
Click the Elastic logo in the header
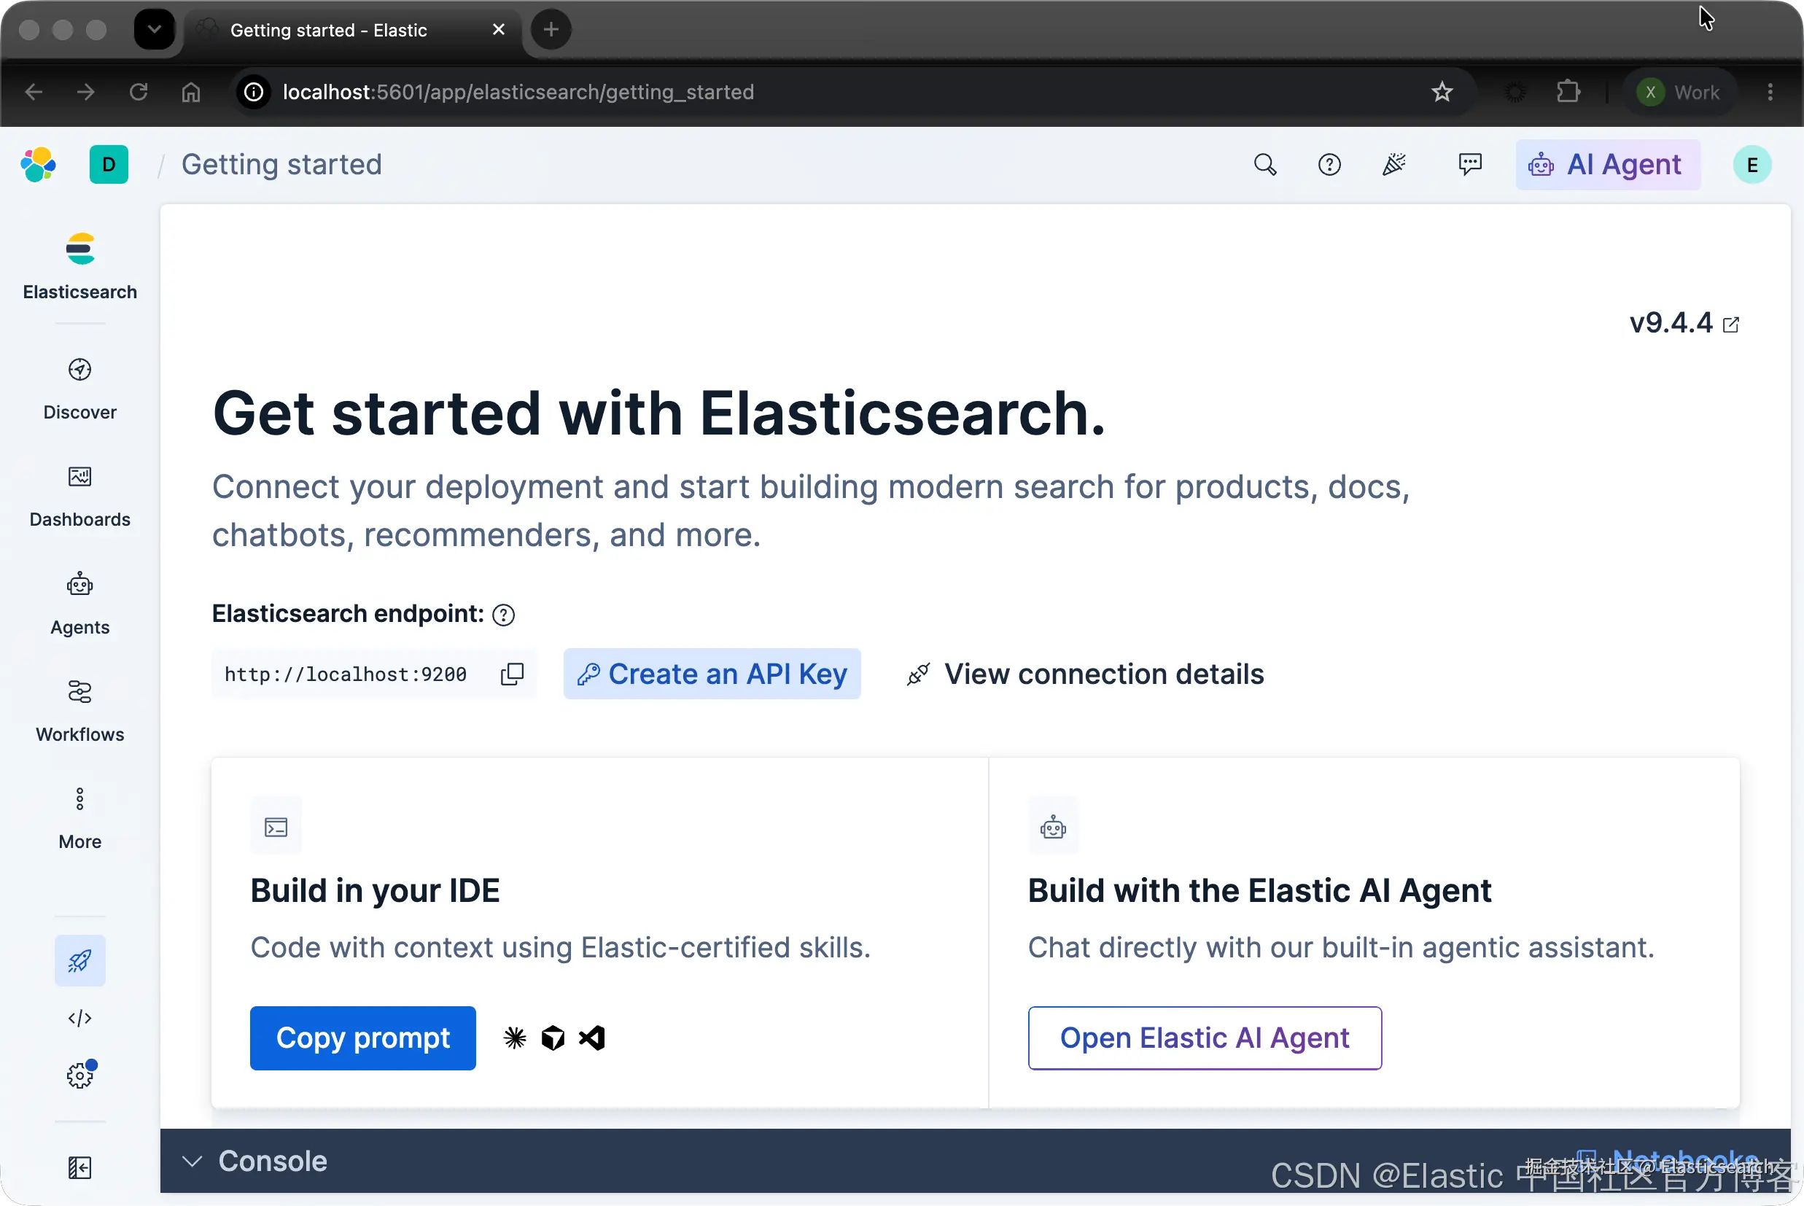pyautogui.click(x=39, y=165)
